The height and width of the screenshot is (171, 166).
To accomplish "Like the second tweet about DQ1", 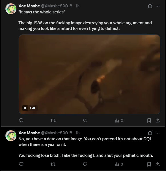I will 85,164.
